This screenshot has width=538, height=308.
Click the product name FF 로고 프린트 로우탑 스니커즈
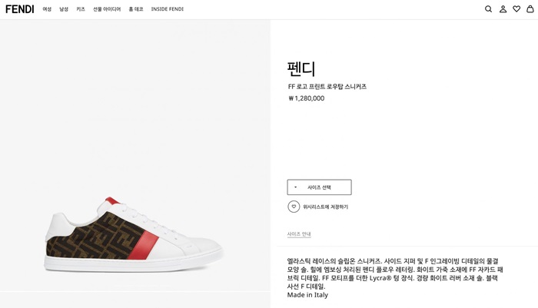pyautogui.click(x=327, y=87)
